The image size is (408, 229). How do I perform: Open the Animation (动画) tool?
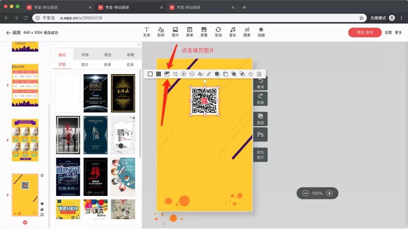(x=261, y=32)
